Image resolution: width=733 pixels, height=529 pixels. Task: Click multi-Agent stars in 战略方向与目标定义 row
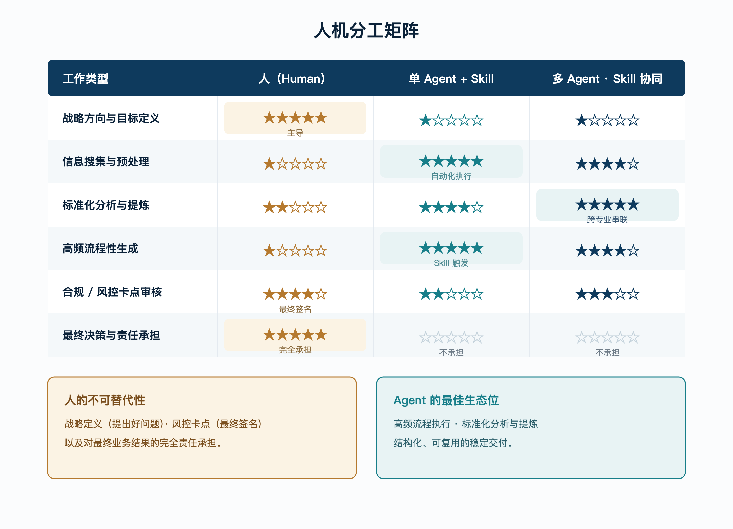point(607,120)
